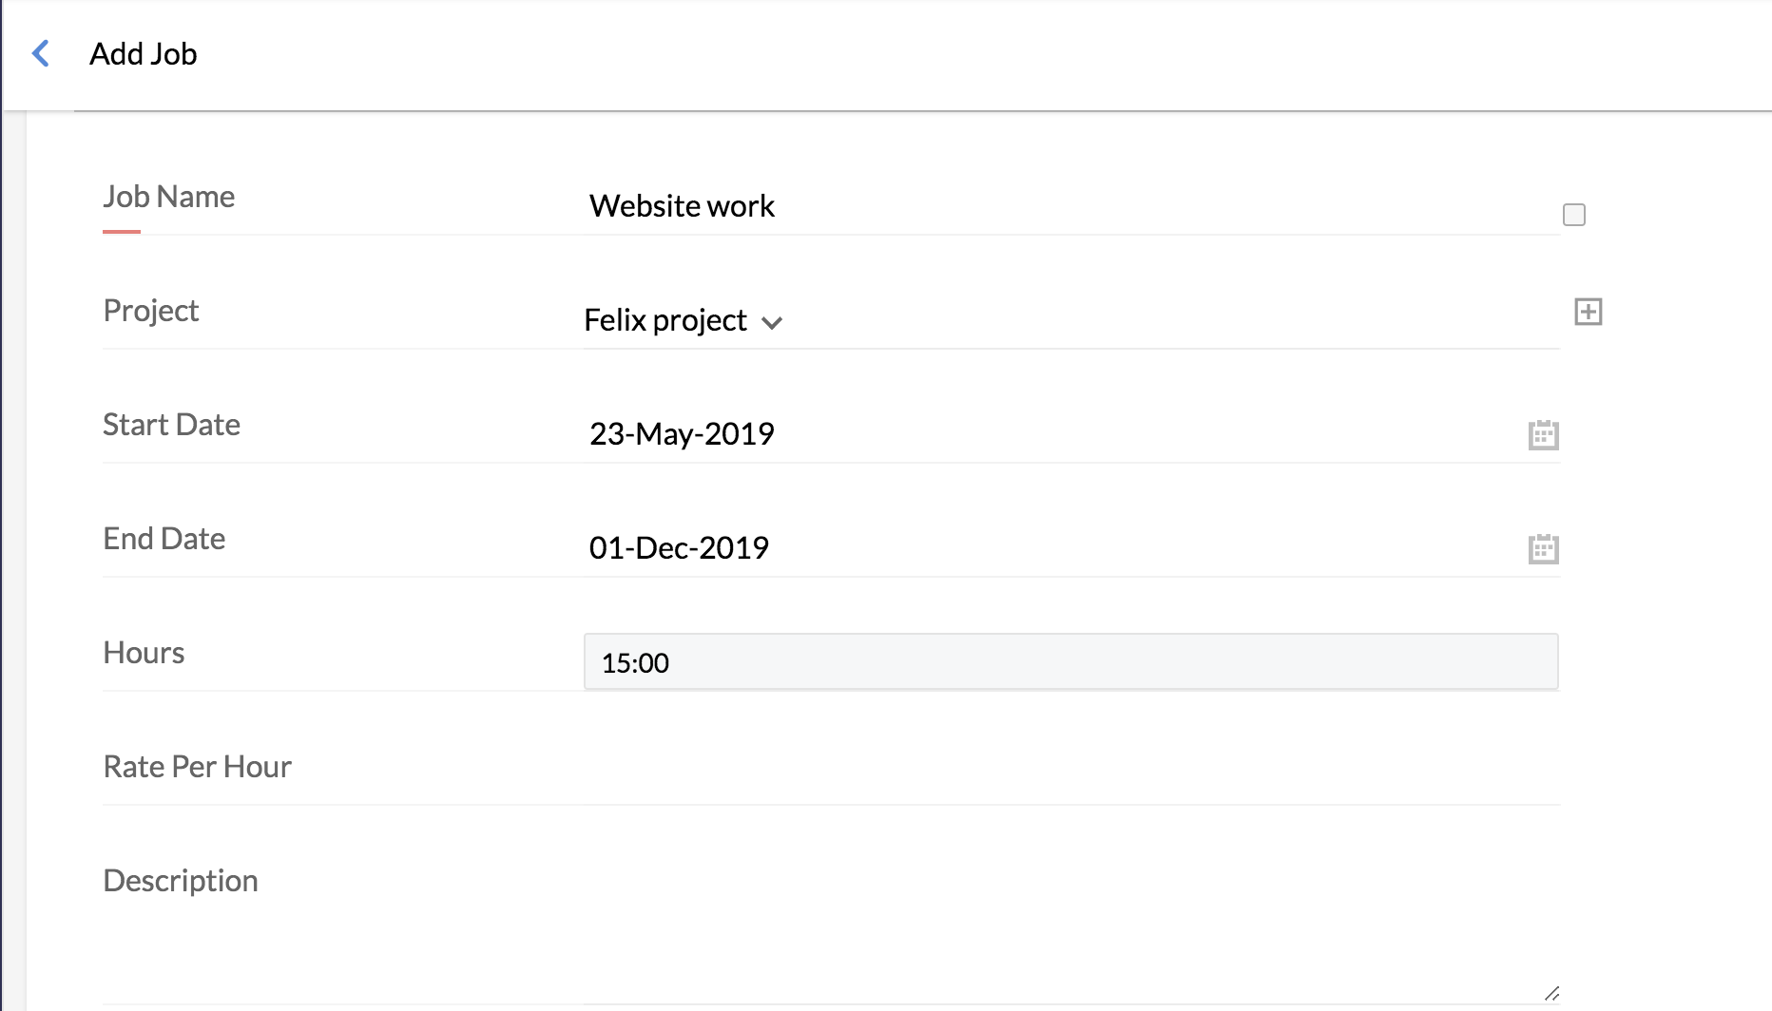The height and width of the screenshot is (1011, 1772).
Task: Click into the Job Name field
Action: [1046, 206]
